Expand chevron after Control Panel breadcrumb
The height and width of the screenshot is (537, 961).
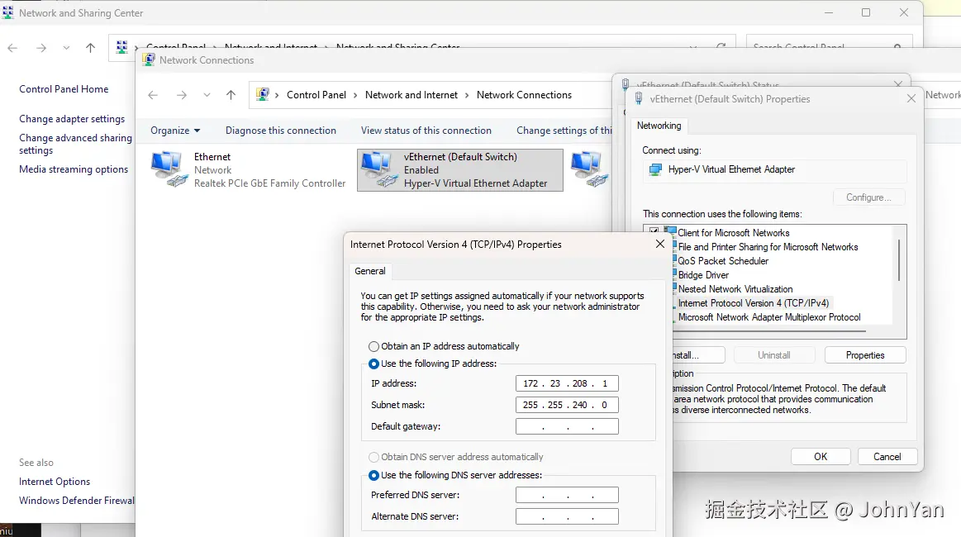point(355,95)
